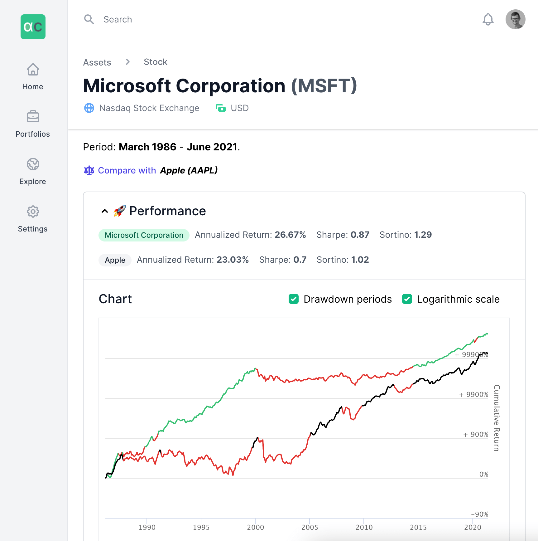Screen dimensions: 538x541
Task: Open the user profile avatar
Action: 515,19
